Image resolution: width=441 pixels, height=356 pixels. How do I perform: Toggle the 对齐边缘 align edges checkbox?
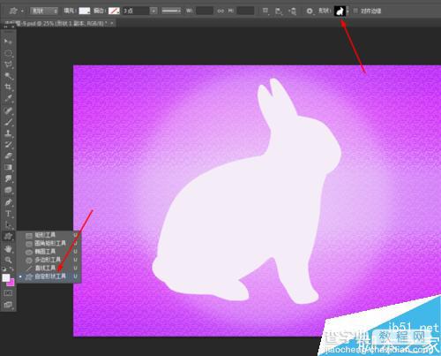coord(355,11)
